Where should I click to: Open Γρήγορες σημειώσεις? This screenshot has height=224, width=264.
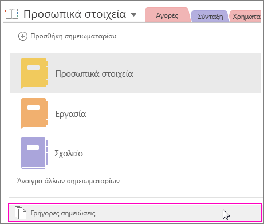pos(135,213)
